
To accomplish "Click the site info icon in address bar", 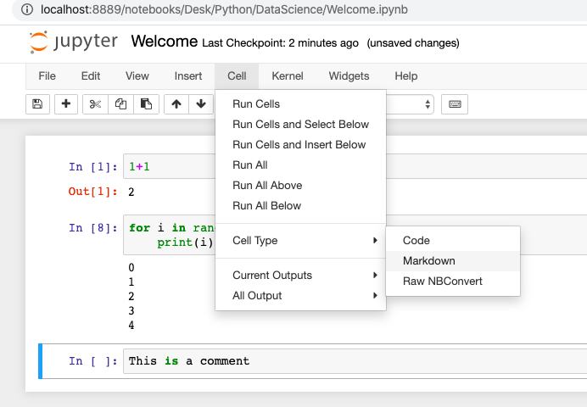I will (27, 9).
